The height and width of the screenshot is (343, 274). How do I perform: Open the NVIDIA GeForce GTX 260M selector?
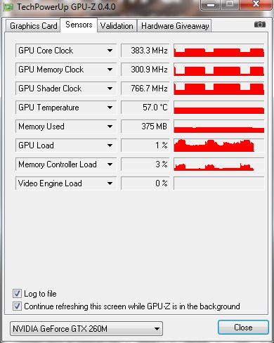click(x=86, y=329)
